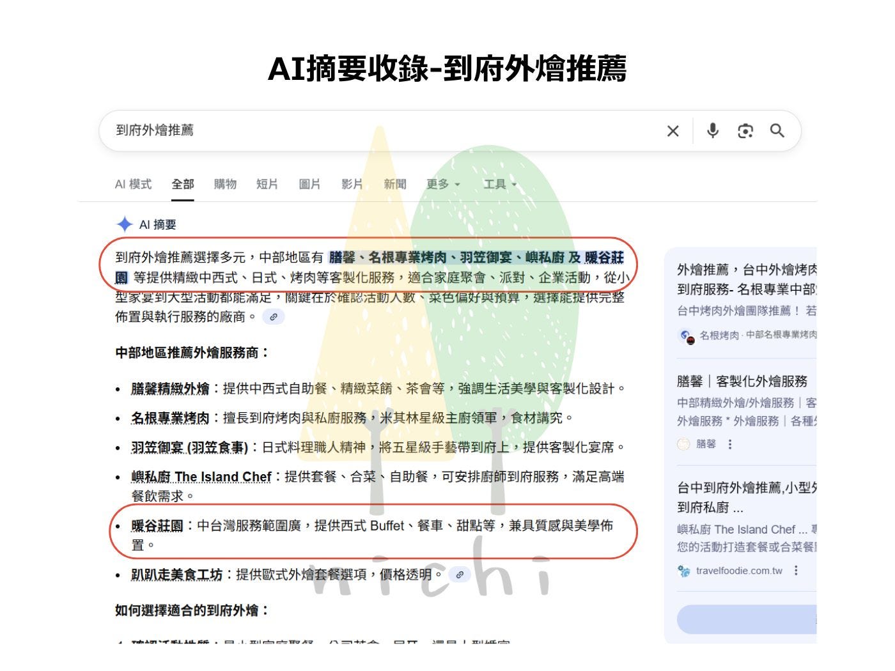Open the source link chip after 廠商。
Screen dimensions: 895x671
click(x=274, y=316)
